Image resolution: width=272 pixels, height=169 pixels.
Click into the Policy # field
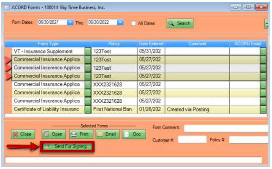pyautogui.click(x=249, y=140)
